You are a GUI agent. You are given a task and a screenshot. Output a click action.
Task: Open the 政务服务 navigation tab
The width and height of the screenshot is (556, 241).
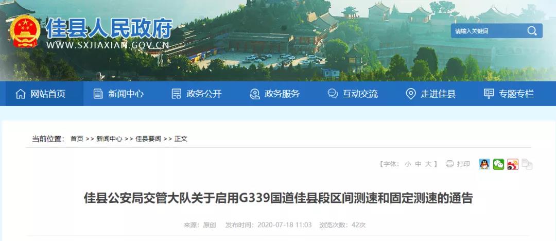274,94
